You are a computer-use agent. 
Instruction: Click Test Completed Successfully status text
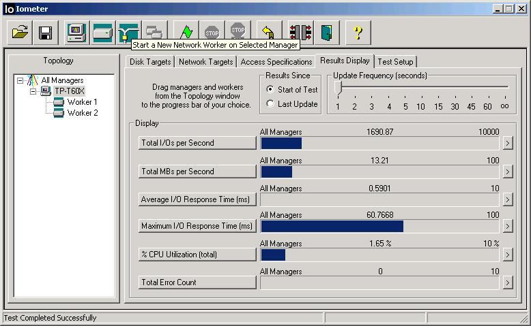[50, 318]
